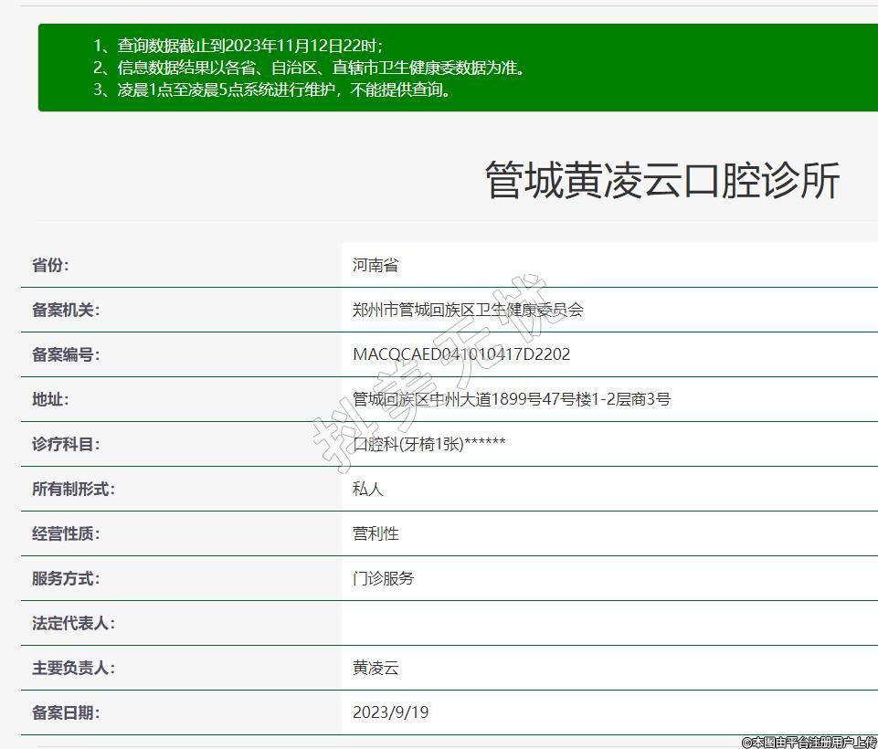Click the business nature value 营利性
Screen dimensions: 878x749
(376, 534)
